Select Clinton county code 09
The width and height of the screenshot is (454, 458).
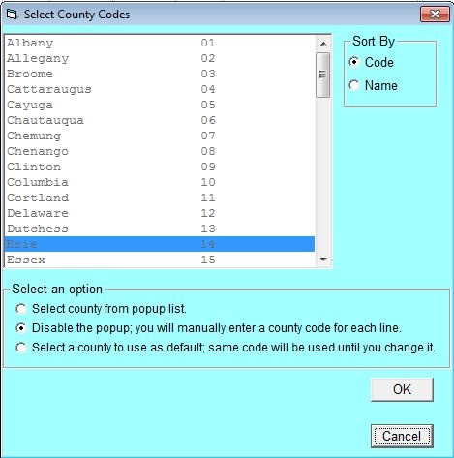pos(160,167)
